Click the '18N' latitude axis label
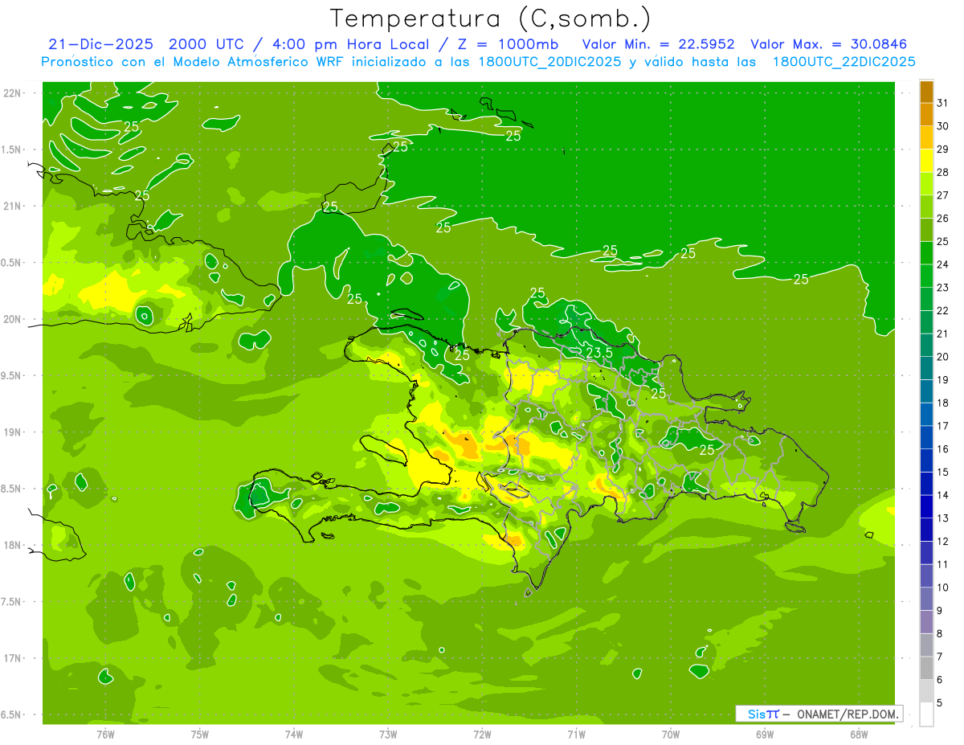The image size is (964, 745). click(12, 545)
